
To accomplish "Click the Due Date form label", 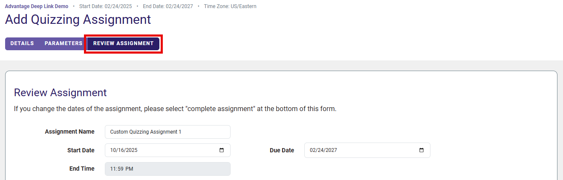I will click(x=282, y=150).
